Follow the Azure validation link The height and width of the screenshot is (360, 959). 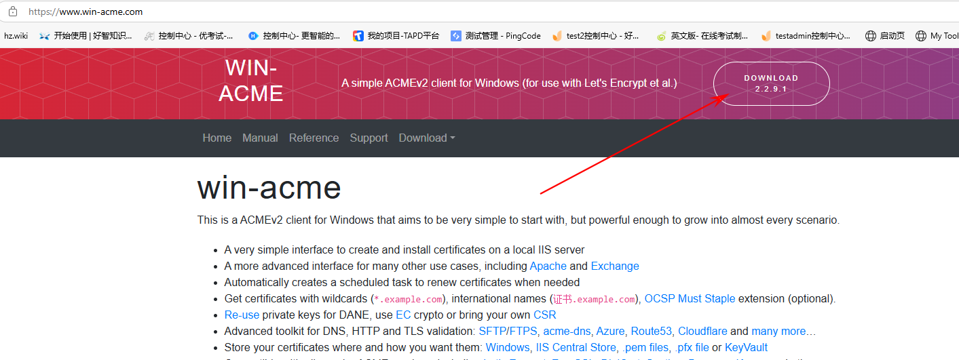point(611,331)
